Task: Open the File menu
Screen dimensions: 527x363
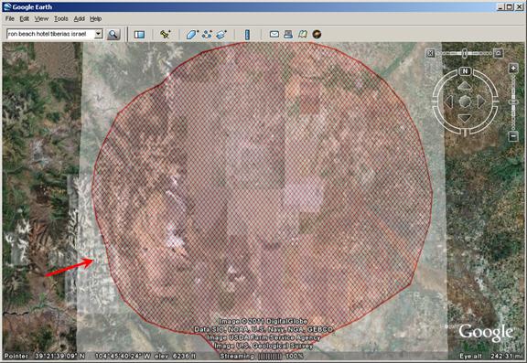Action: (9, 19)
